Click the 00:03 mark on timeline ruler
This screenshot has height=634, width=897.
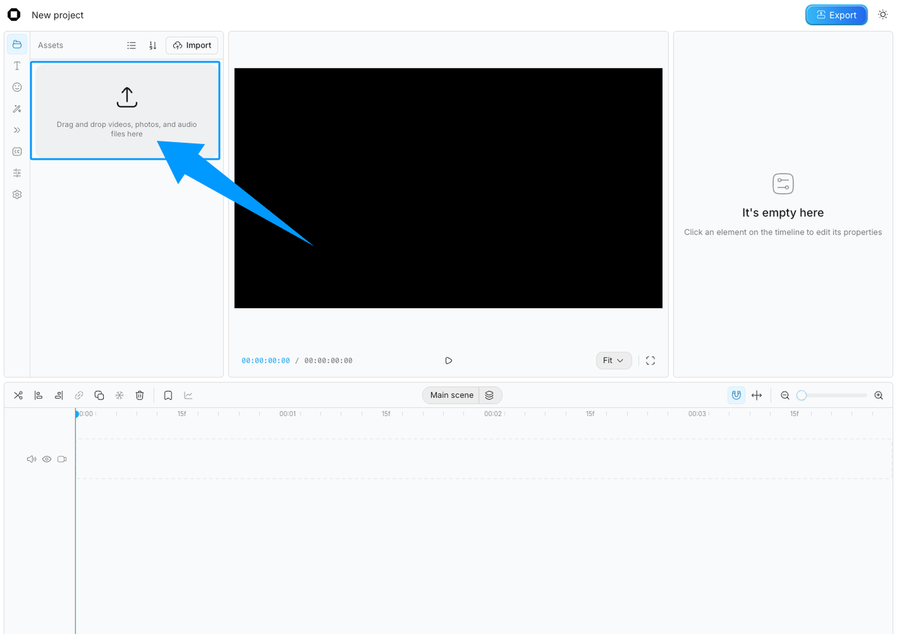coord(697,414)
